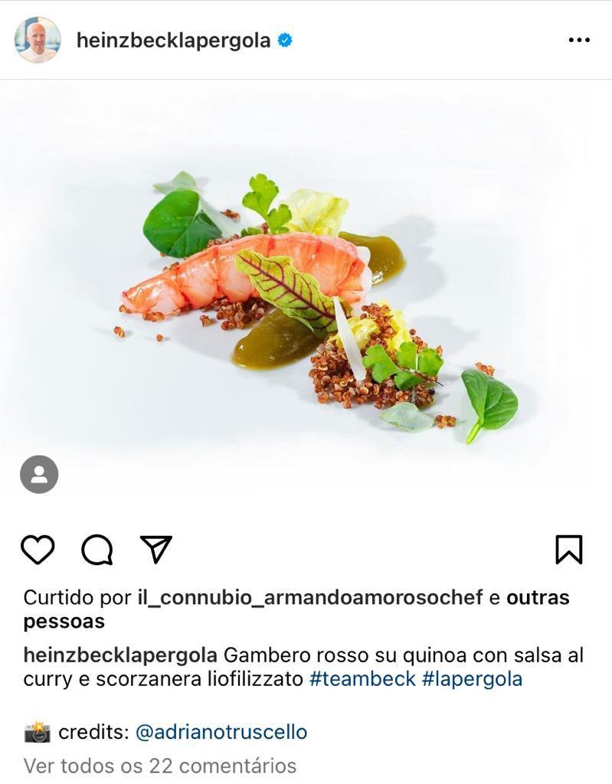Viewport: 612px width, 784px height.
Task: Open the #lapergola hashtag
Action: click(473, 679)
